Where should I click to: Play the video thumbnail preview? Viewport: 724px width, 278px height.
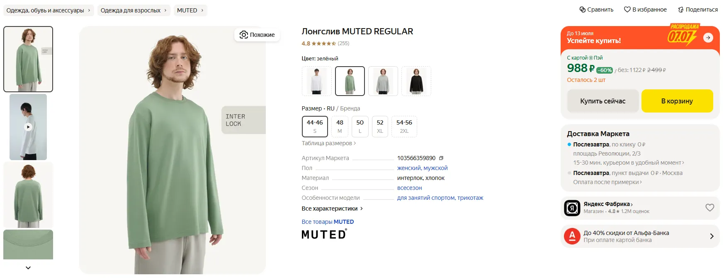[x=28, y=127]
